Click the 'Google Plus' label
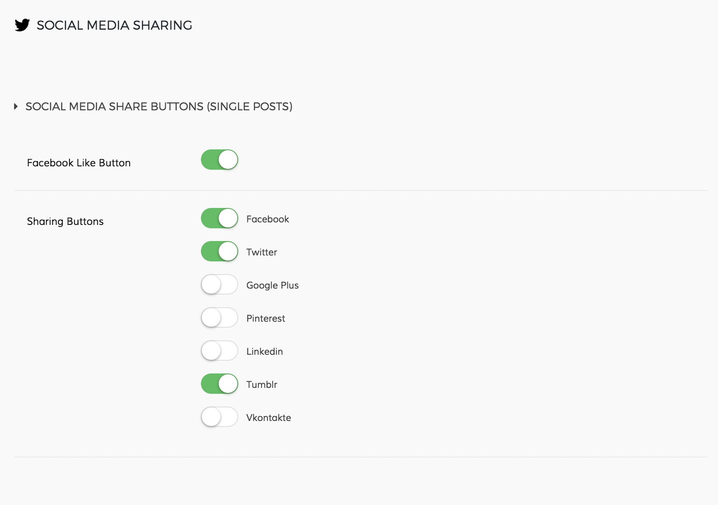Viewport: 718px width, 505px height. pyautogui.click(x=273, y=285)
